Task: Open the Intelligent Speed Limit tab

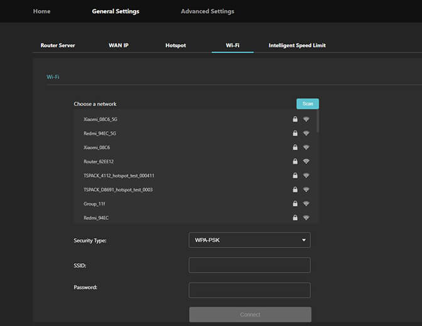Action: tap(297, 45)
